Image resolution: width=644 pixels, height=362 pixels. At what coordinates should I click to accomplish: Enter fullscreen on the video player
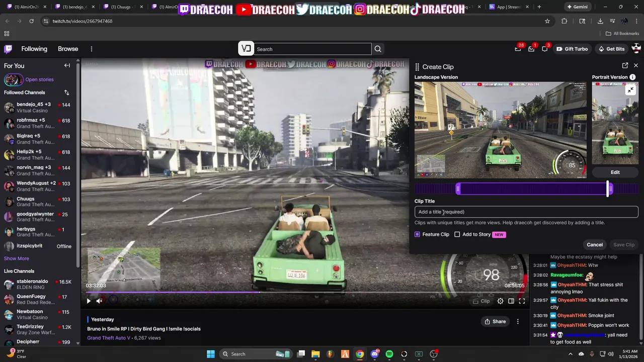[x=522, y=301]
